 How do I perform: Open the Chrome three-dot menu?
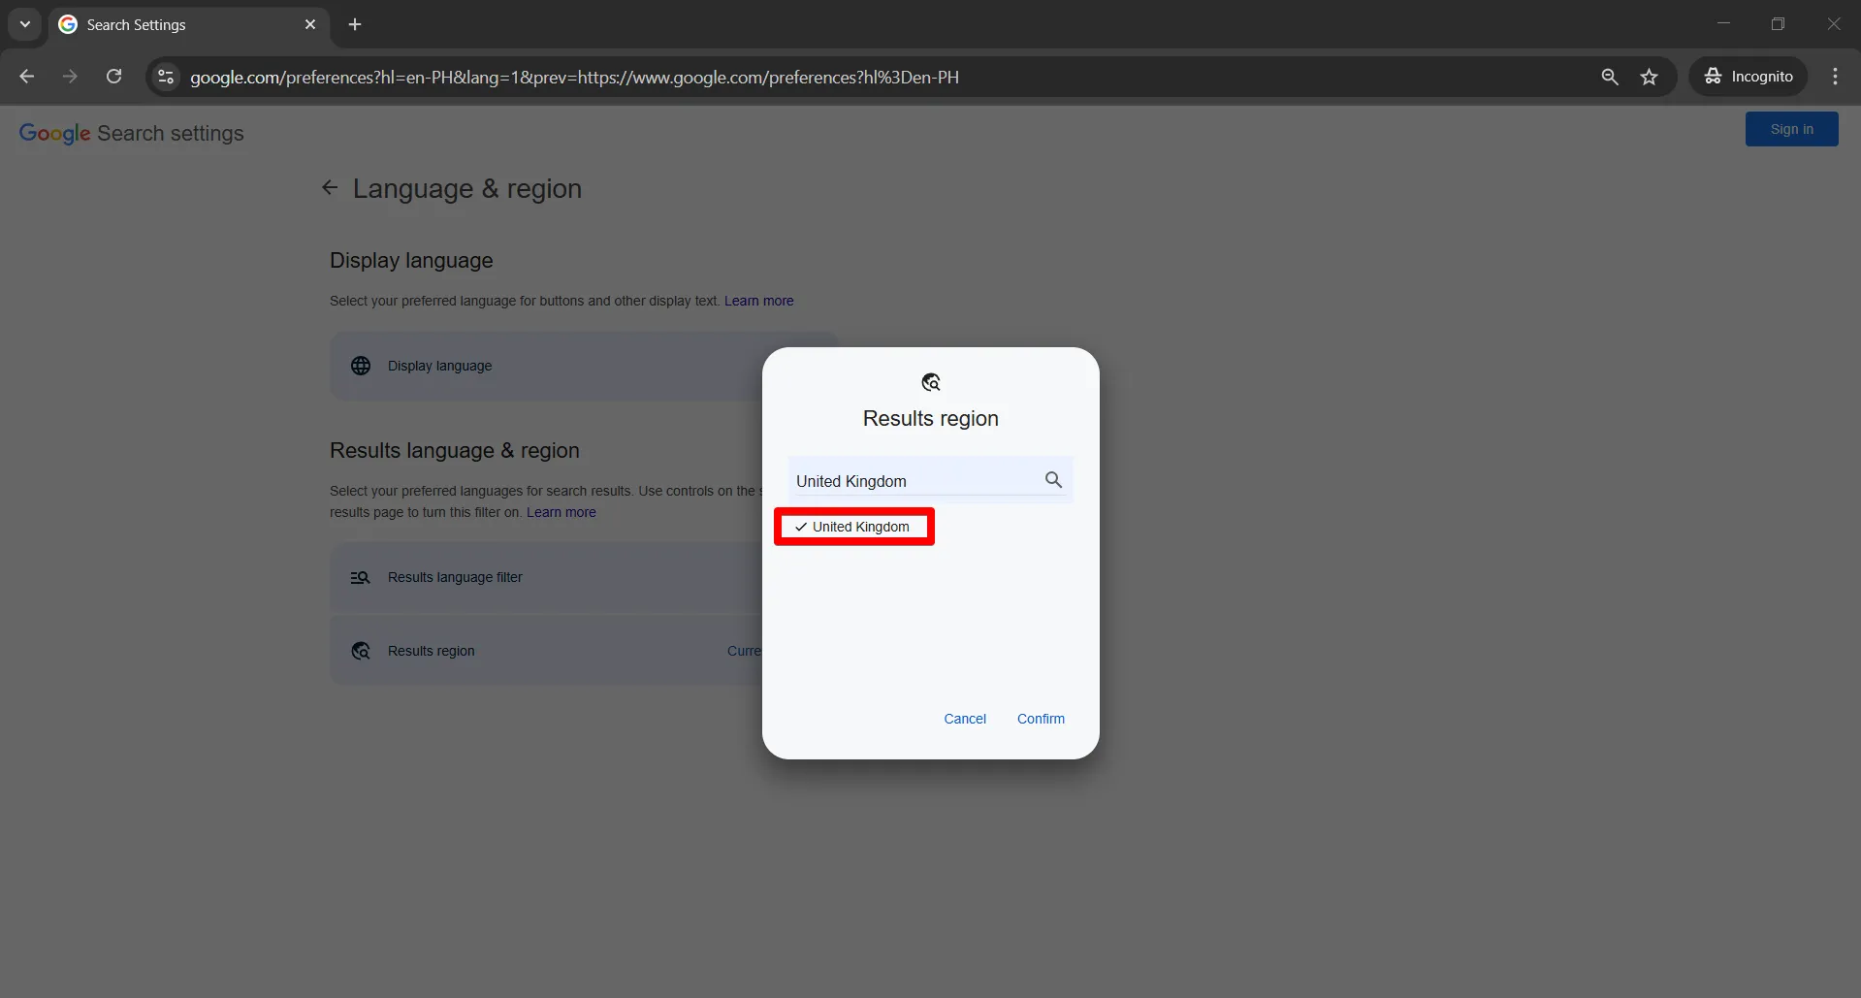(1835, 77)
